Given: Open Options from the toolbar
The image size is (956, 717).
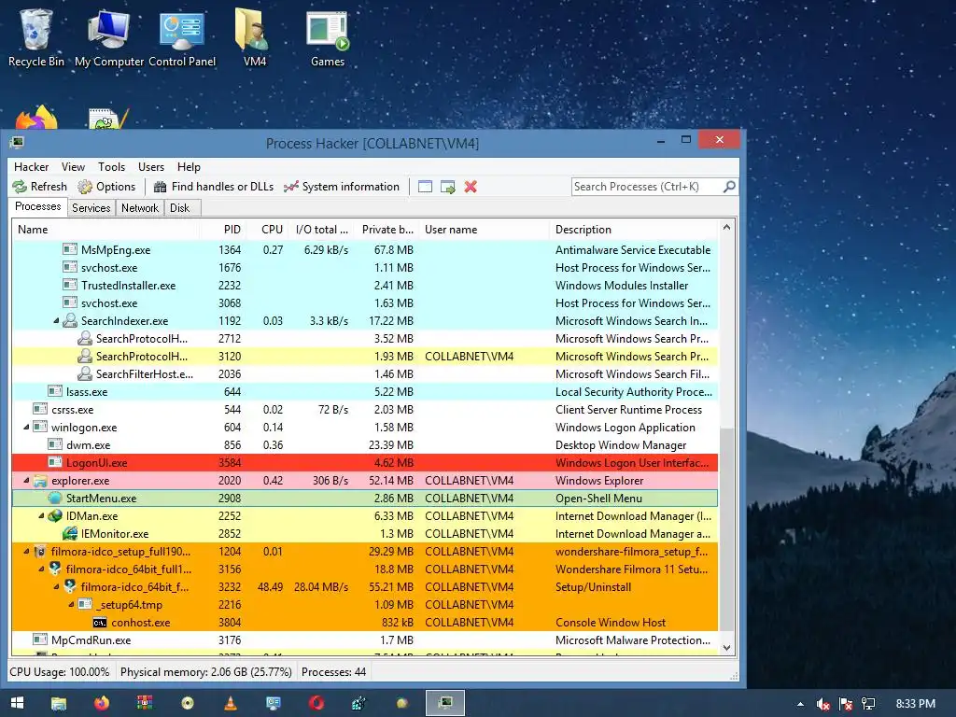Looking at the screenshot, I should tap(106, 187).
